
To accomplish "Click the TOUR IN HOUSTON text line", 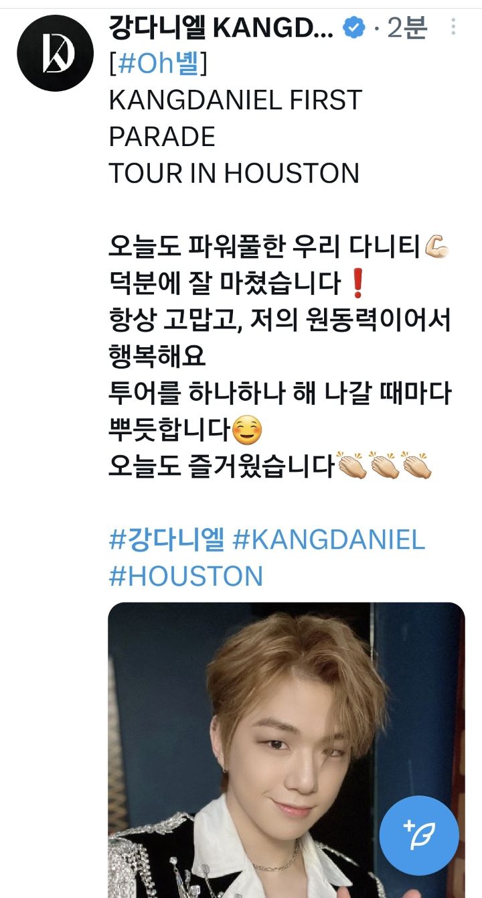I will click(234, 174).
